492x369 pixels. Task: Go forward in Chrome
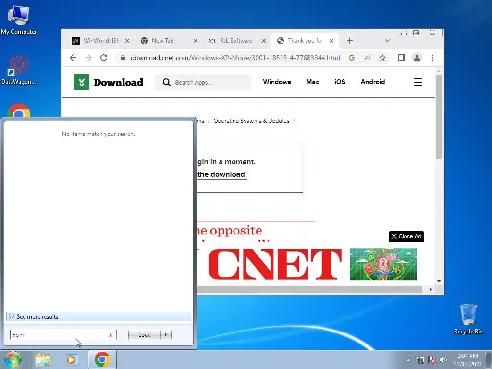[88, 58]
